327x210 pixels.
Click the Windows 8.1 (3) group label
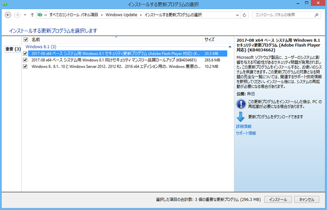[x=41, y=47]
